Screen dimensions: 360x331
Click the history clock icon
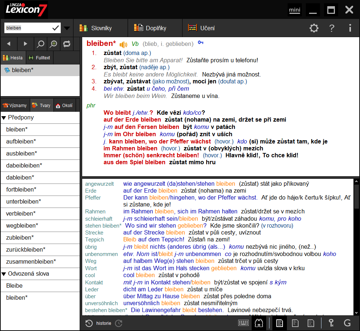[x=89, y=323]
